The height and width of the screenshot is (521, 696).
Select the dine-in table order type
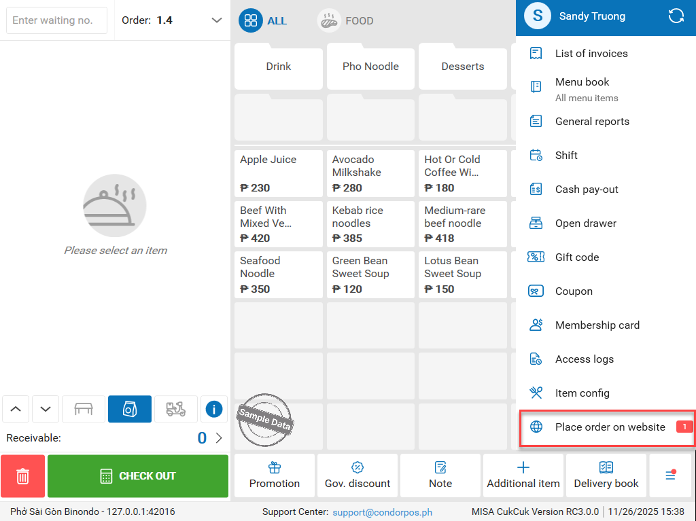84,409
